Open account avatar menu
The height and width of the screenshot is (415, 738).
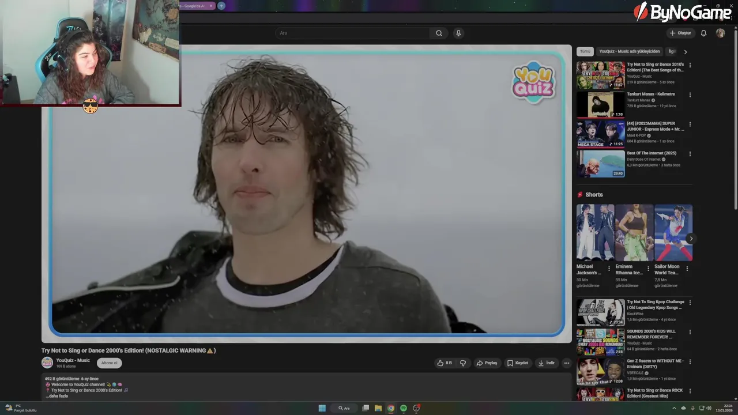[x=720, y=33]
